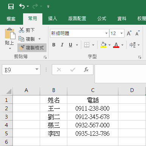Open the font size dropdown
The width and height of the screenshot is (146, 146).
(x=121, y=33)
